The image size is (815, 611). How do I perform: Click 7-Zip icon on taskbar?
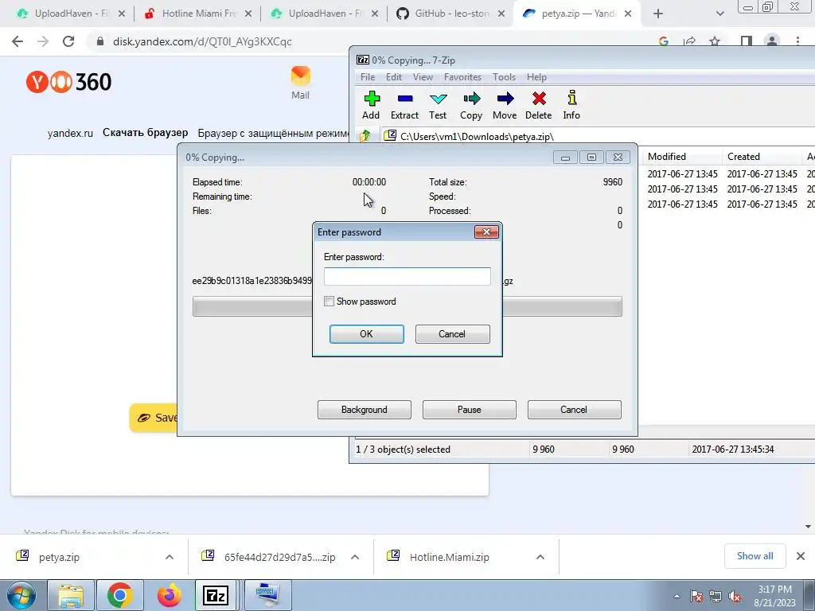coord(216,595)
